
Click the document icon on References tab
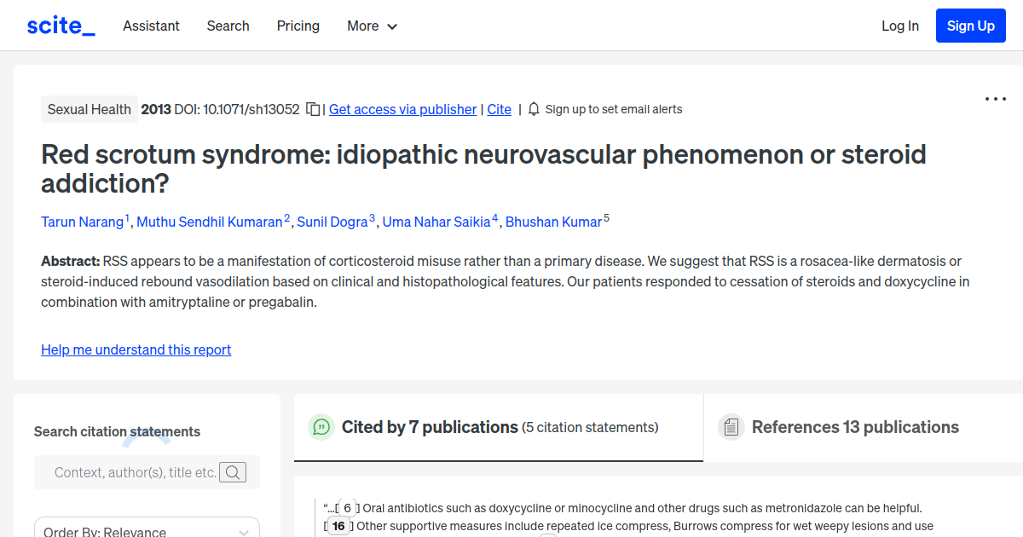pyautogui.click(x=731, y=426)
